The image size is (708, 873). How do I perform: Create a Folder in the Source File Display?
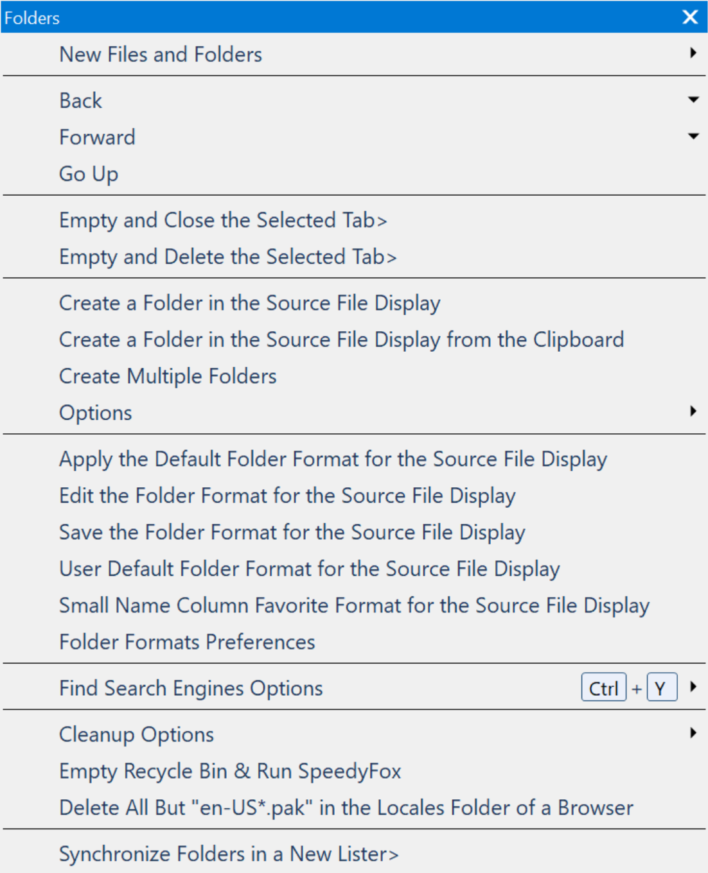pos(250,303)
